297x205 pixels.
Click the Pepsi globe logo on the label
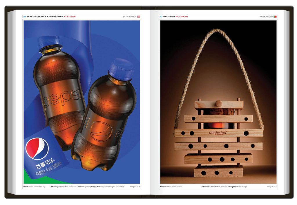(37, 149)
